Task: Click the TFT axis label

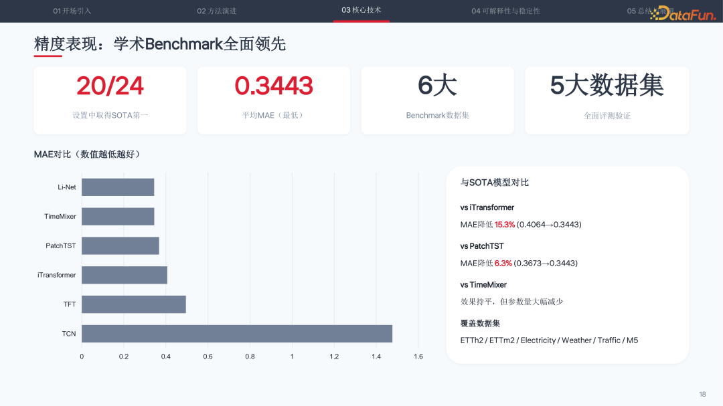Action: (x=70, y=304)
